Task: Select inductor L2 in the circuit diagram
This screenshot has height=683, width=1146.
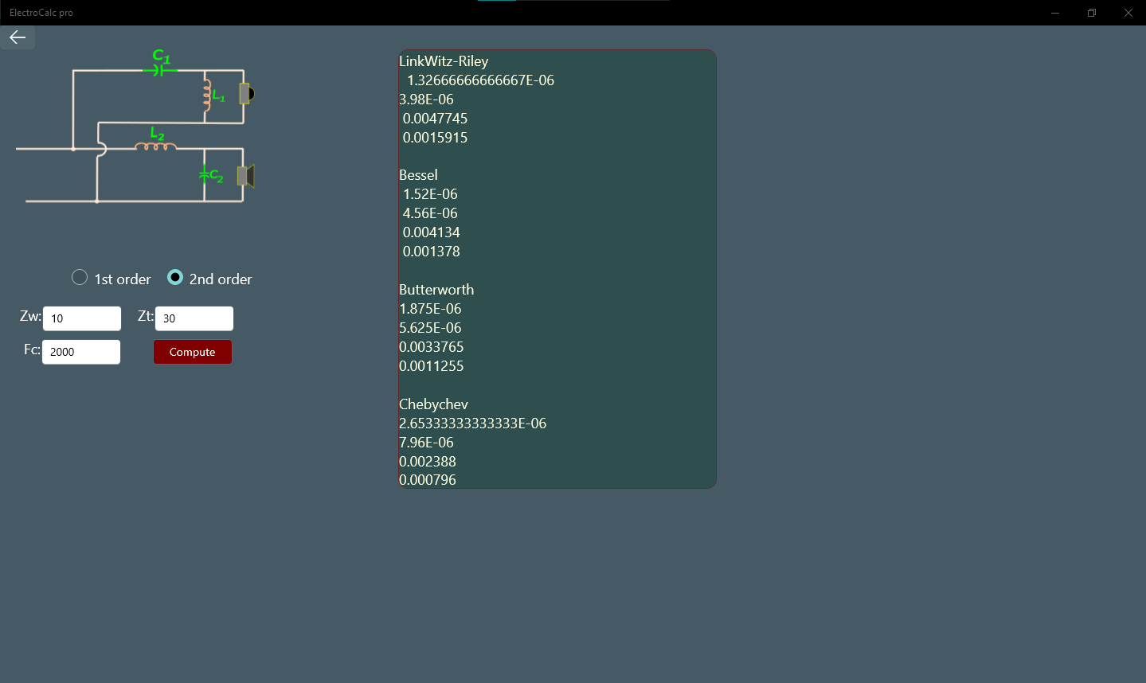Action: pos(154,146)
